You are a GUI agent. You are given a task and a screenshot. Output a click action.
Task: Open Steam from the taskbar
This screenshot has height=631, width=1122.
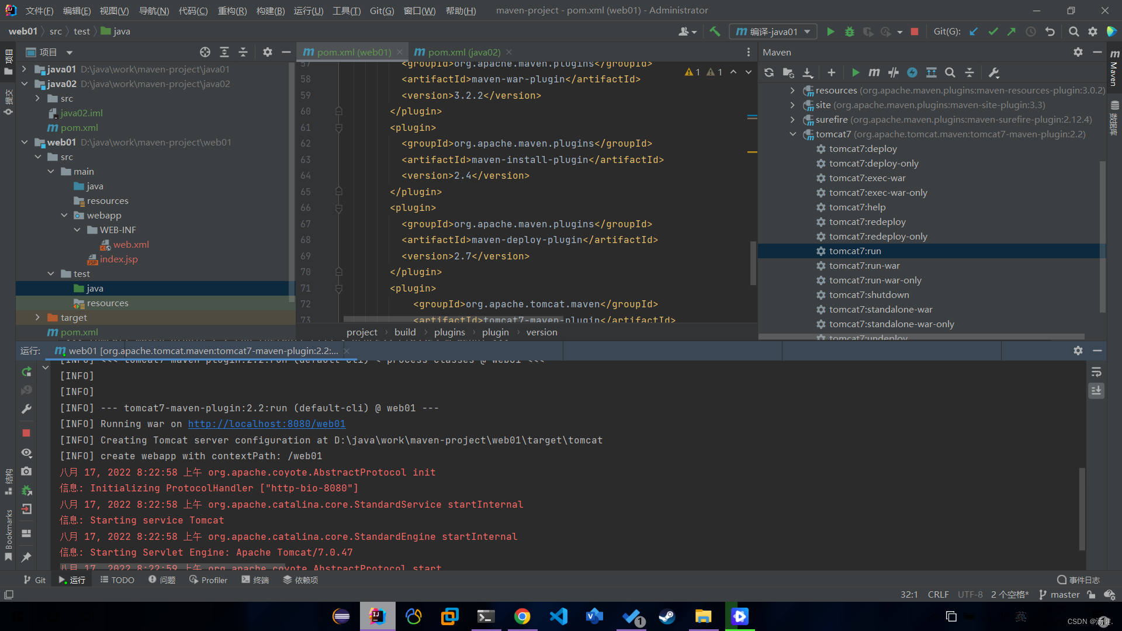click(667, 616)
